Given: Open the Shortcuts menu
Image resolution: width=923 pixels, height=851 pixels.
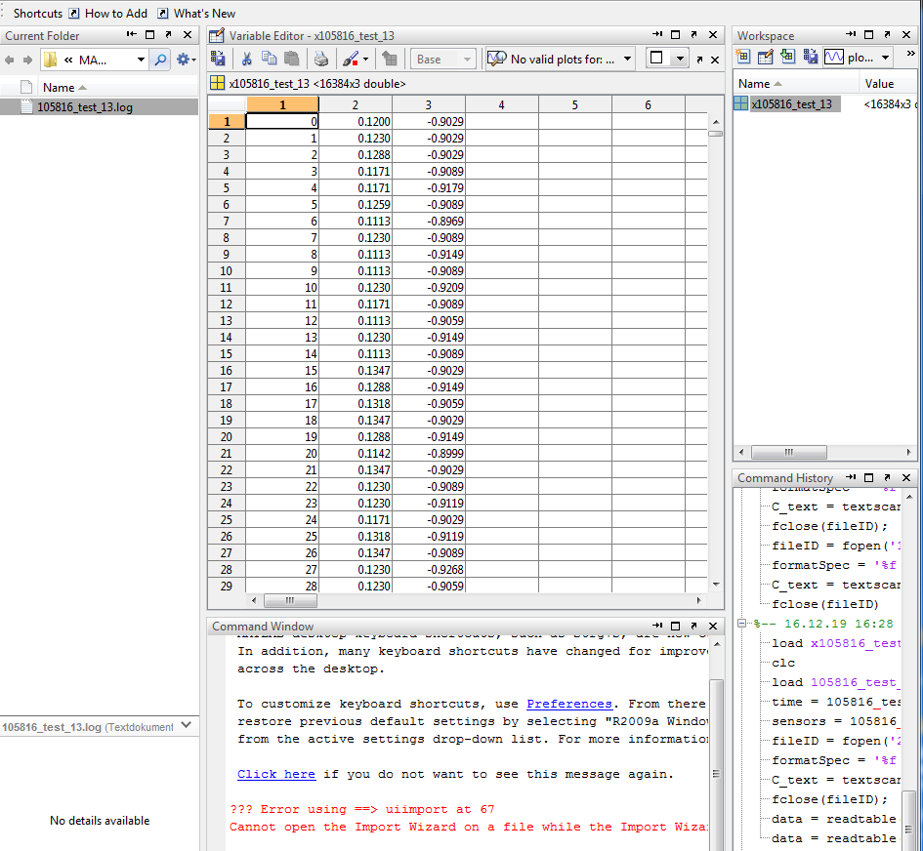Looking at the screenshot, I should pos(37,14).
